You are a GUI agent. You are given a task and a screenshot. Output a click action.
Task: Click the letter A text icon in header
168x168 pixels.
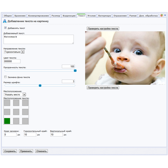click(5, 21)
